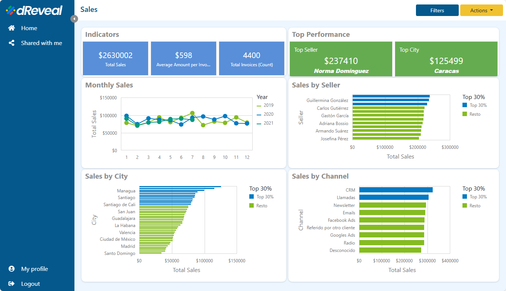Click the CRM bar in Sales by Channel
Image resolution: width=506 pixels, height=291 pixels.
click(x=395, y=190)
